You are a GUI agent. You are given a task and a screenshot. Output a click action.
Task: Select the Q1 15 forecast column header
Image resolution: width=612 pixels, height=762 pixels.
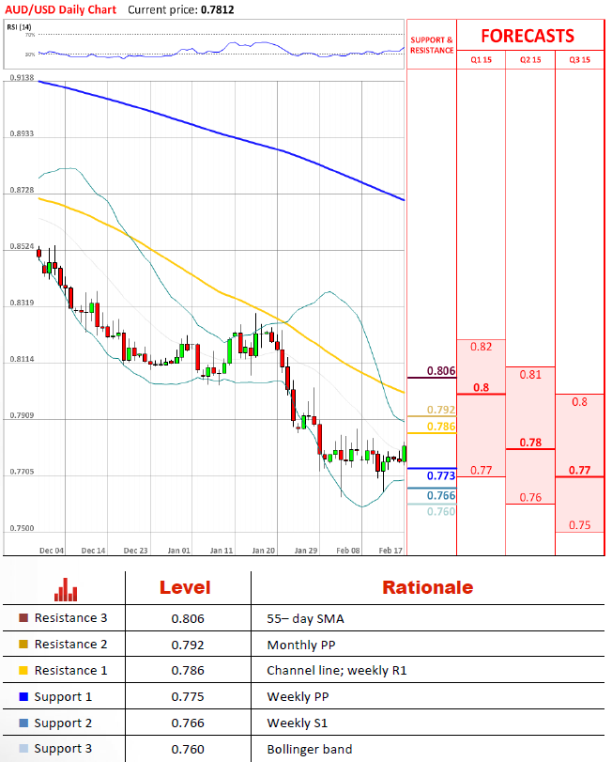481,60
